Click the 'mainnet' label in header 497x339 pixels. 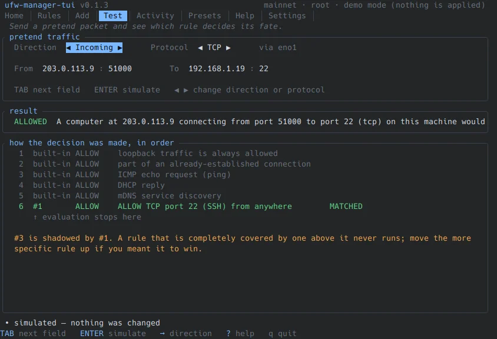280,5
